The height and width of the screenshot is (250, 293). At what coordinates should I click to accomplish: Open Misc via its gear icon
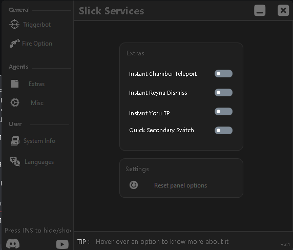point(15,102)
